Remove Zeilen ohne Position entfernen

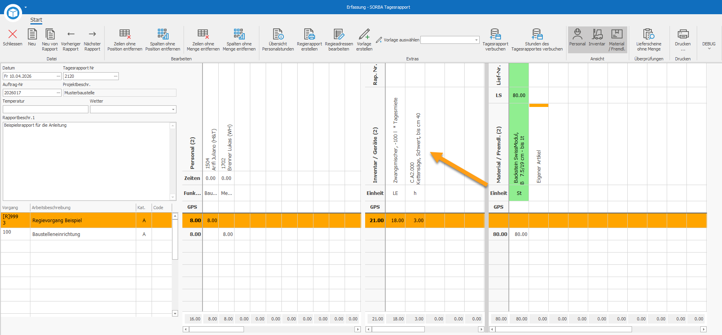pos(125,40)
